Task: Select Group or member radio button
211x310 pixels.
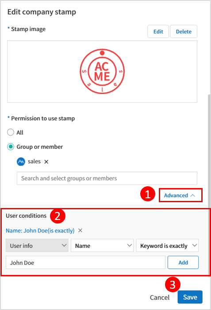Action: 11,147
